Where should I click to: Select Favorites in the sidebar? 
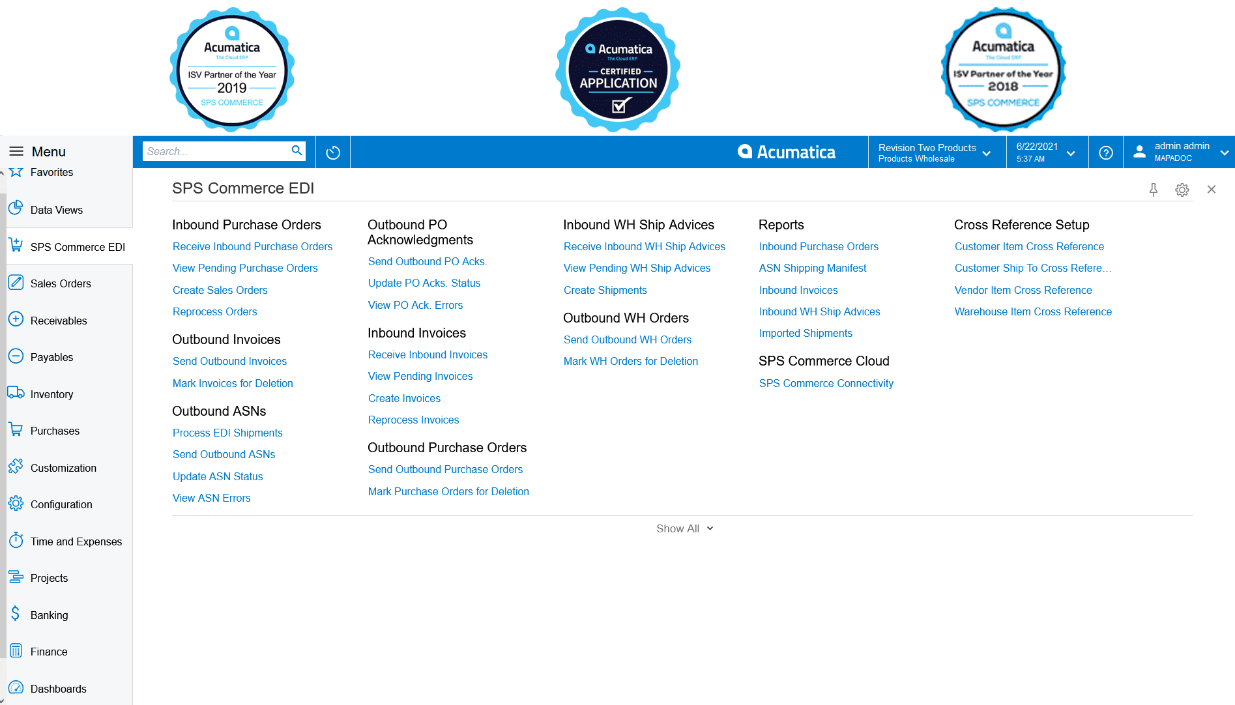click(51, 172)
